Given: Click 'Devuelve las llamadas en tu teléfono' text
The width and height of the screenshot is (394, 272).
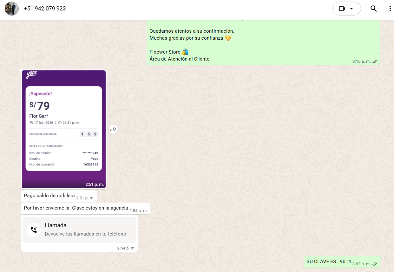Looking at the screenshot, I should pos(85,234).
